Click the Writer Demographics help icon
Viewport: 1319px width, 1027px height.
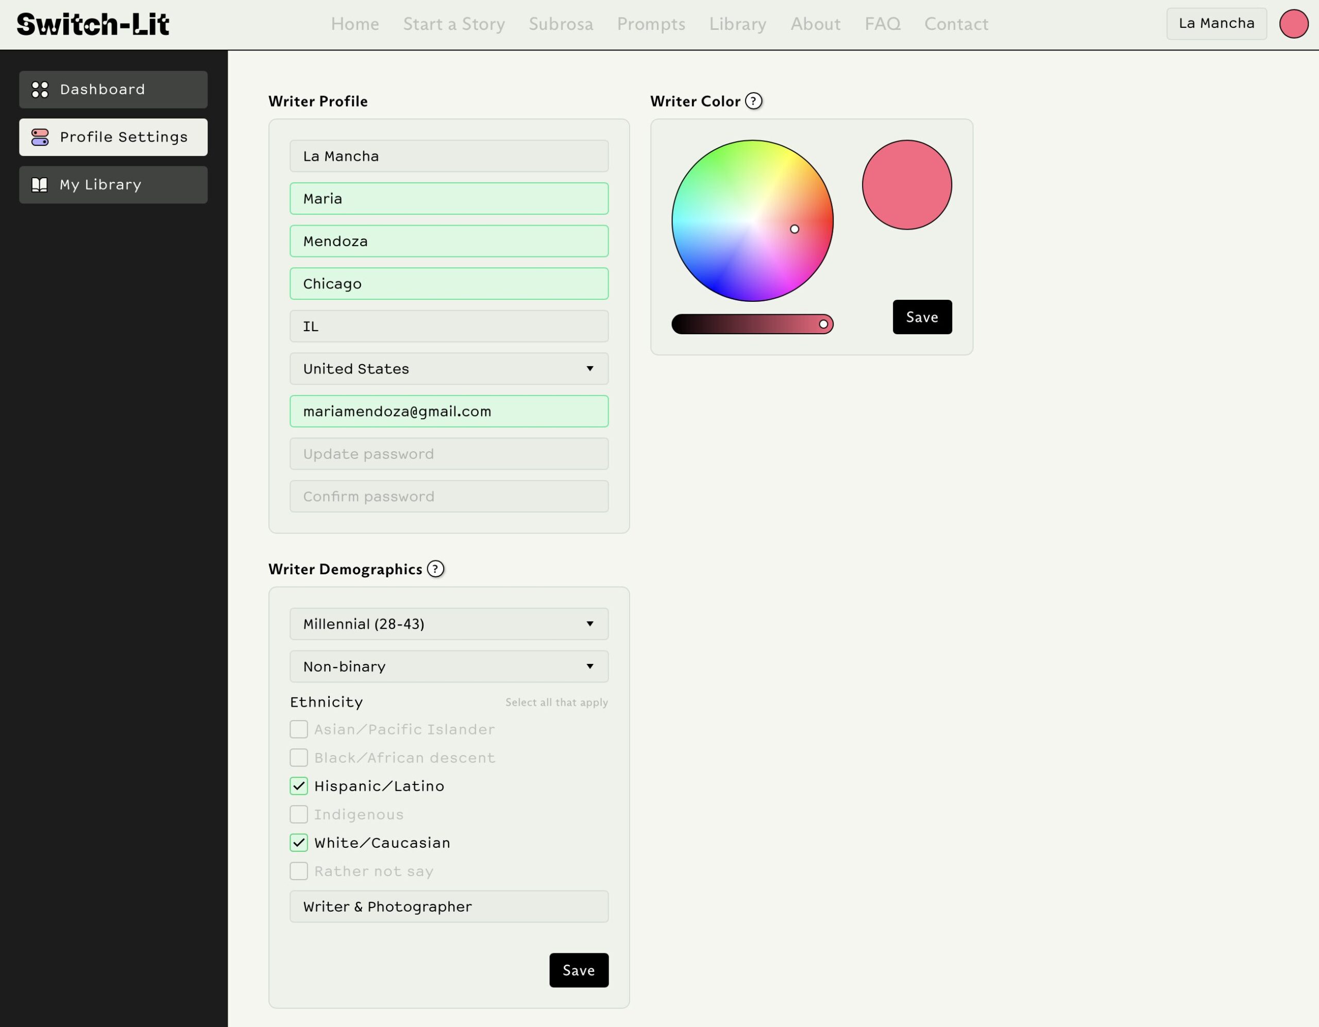tap(435, 569)
